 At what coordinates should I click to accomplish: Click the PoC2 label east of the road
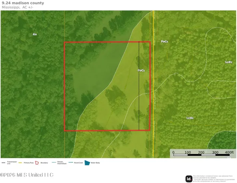(165, 41)
